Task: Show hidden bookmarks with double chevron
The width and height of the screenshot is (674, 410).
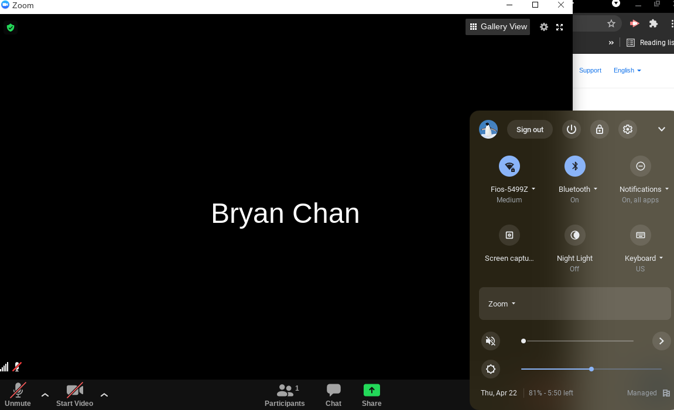Action: click(x=611, y=43)
